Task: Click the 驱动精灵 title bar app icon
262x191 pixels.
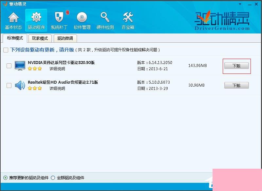Action: pos(5,4)
